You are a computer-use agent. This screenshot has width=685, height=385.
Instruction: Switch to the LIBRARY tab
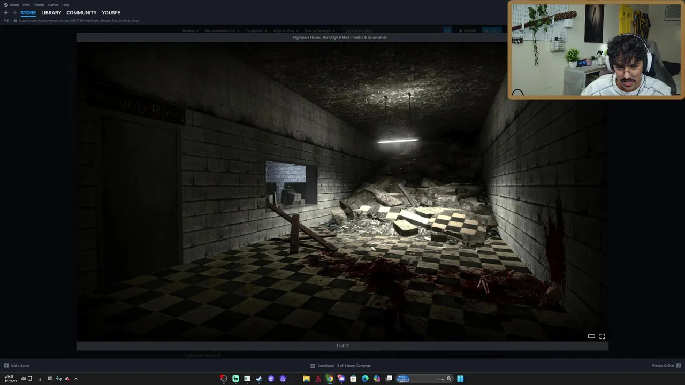coord(51,13)
